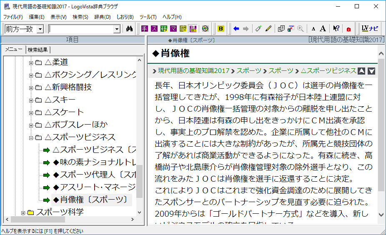Expand the △ボブスレーほか folder

(x=31, y=125)
